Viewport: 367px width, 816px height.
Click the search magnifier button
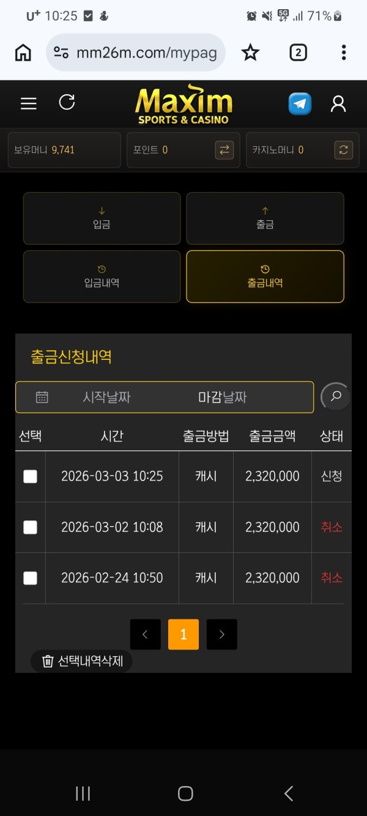pyautogui.click(x=335, y=396)
